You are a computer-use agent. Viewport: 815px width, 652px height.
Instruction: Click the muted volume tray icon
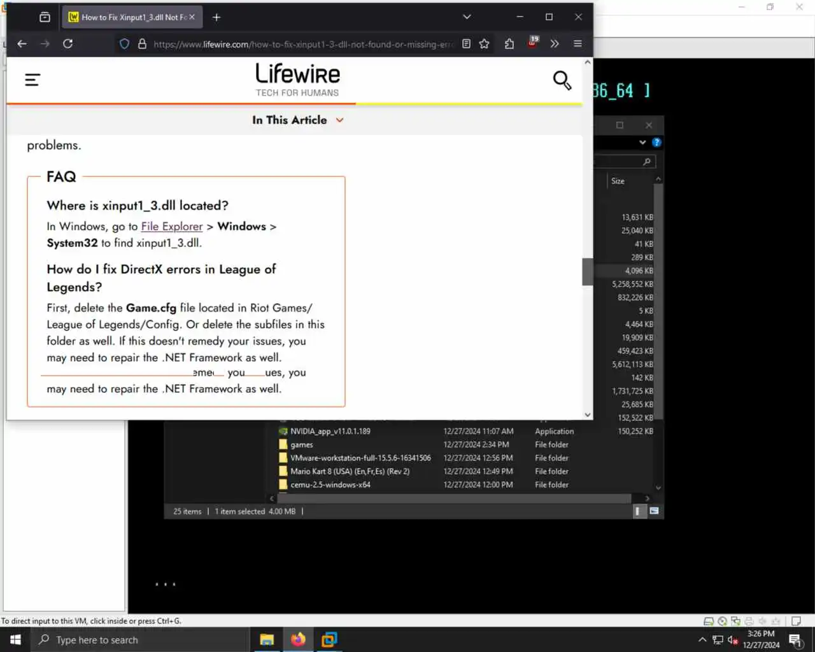pos(732,640)
